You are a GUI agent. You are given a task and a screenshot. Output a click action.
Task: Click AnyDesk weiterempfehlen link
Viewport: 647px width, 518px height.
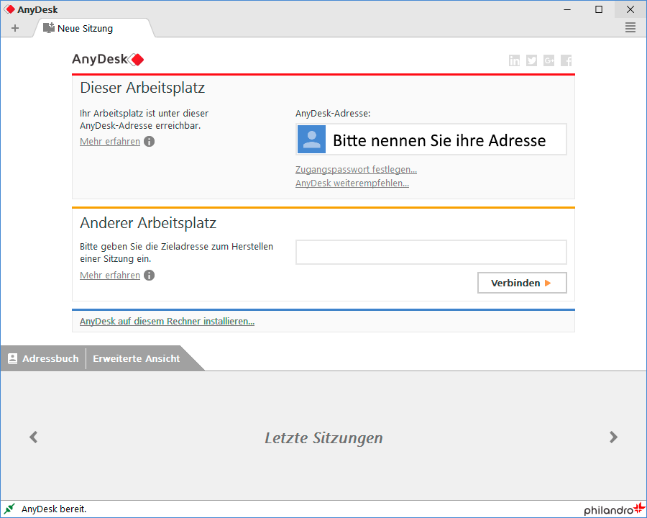(352, 183)
